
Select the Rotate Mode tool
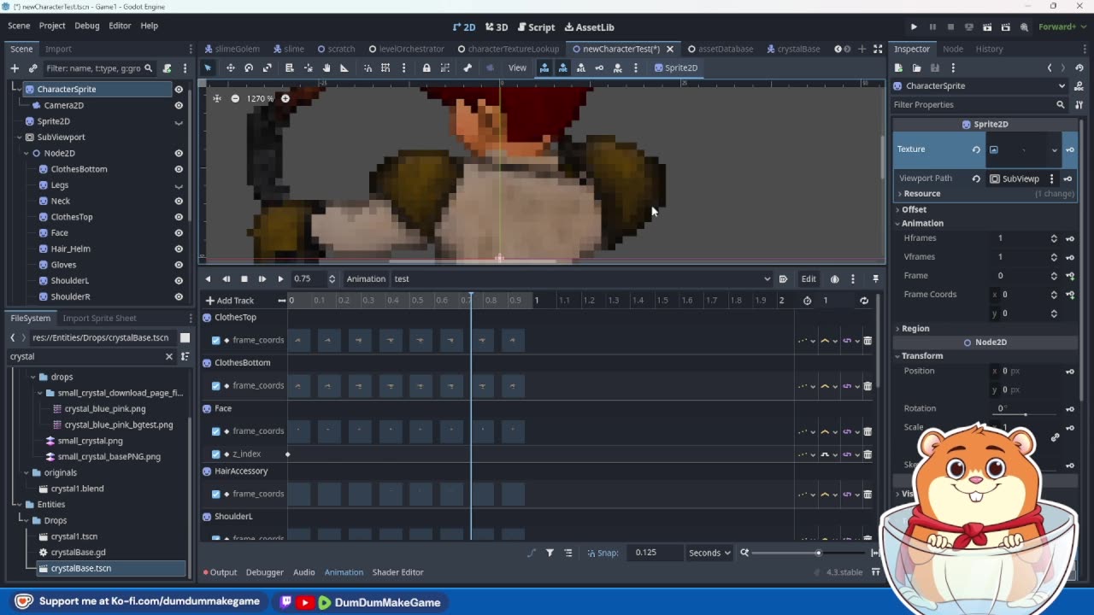point(249,67)
